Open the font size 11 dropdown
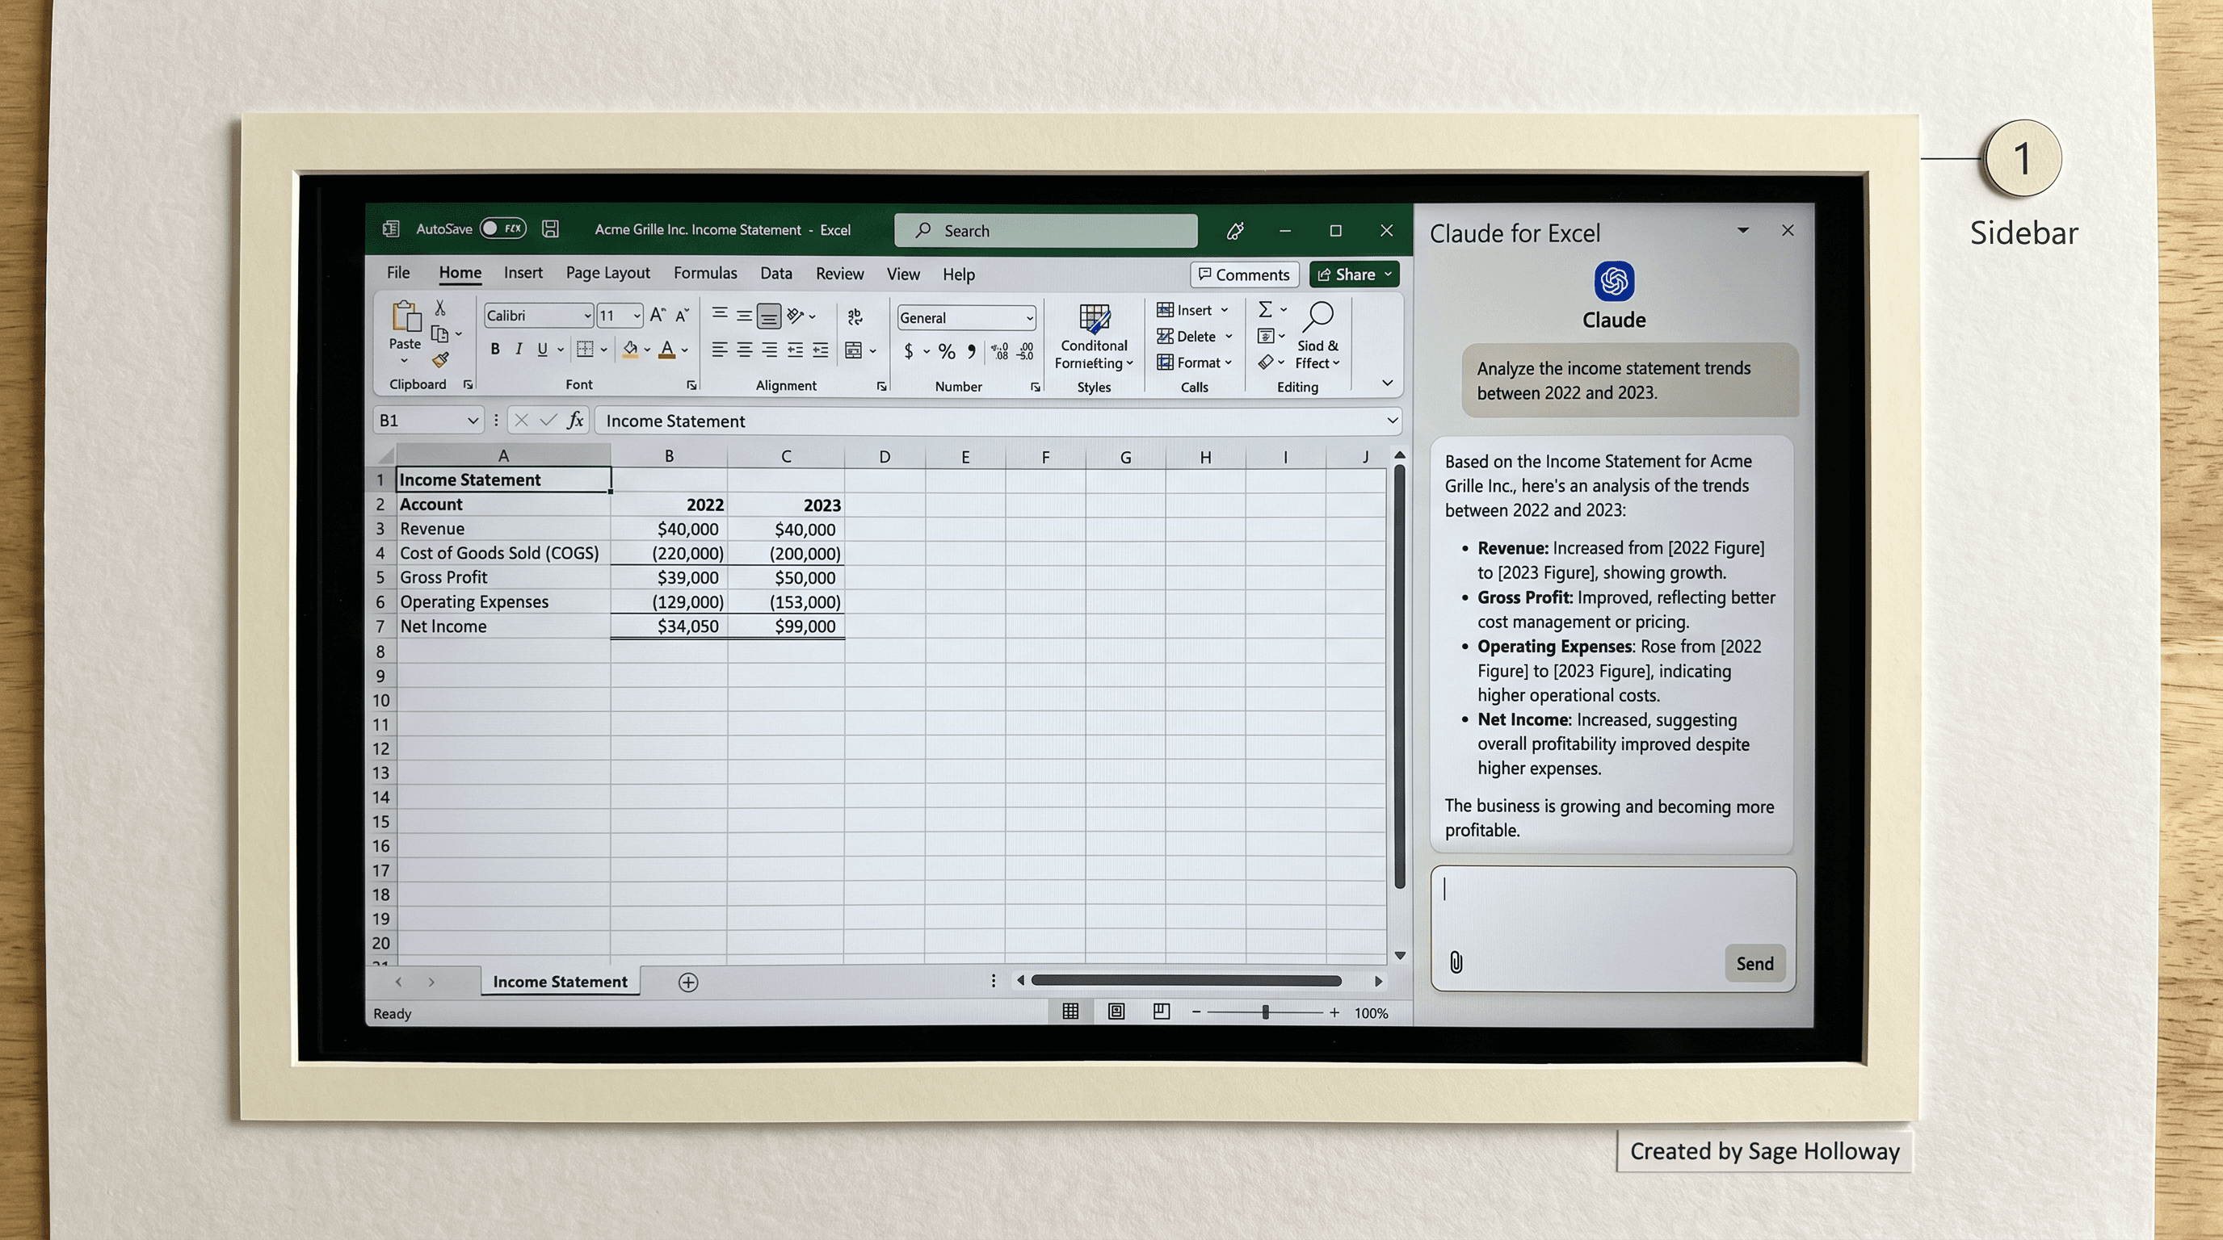This screenshot has width=2223, height=1240. click(x=637, y=316)
